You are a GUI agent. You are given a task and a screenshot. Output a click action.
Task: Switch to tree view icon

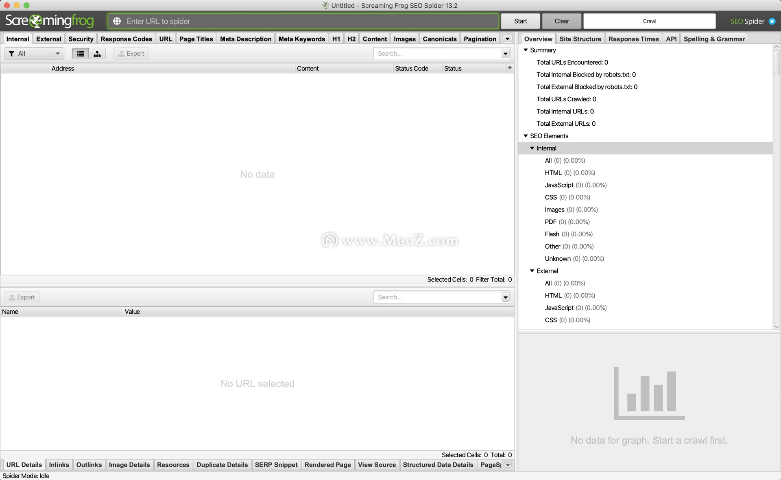click(x=97, y=54)
